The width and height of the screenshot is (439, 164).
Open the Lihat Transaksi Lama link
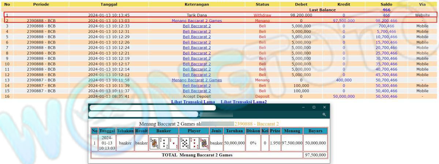click(x=193, y=102)
